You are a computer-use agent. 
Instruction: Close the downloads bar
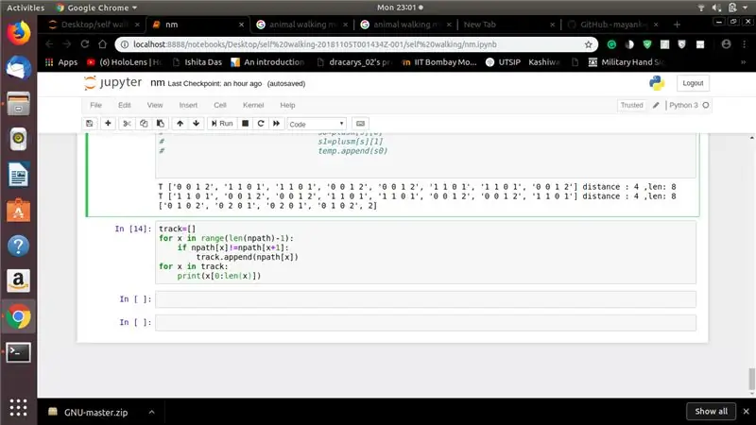point(747,412)
